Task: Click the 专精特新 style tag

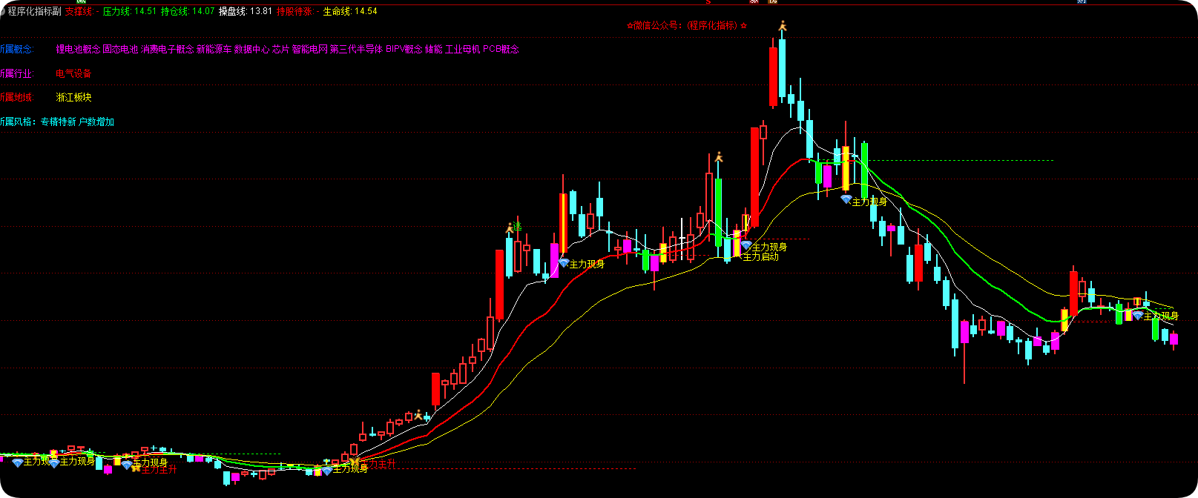Action: tap(59, 122)
